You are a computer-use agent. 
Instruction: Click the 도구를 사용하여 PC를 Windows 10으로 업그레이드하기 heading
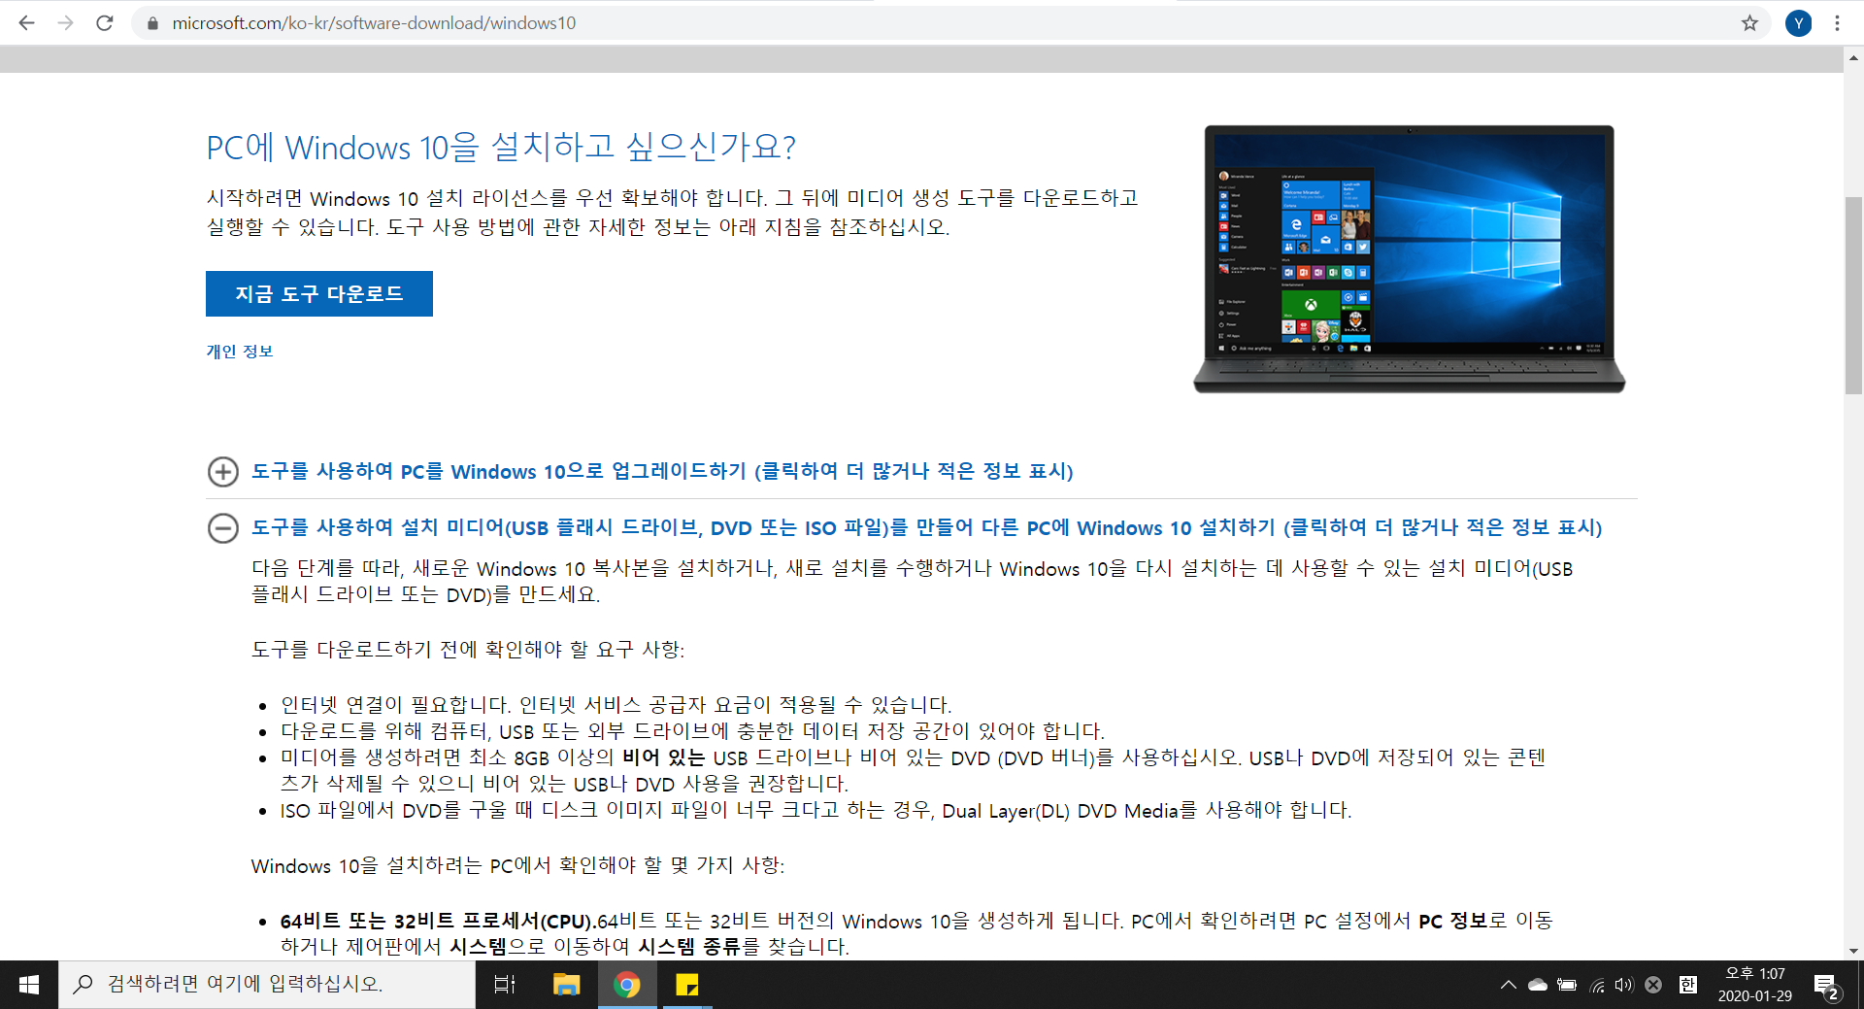pos(662,471)
